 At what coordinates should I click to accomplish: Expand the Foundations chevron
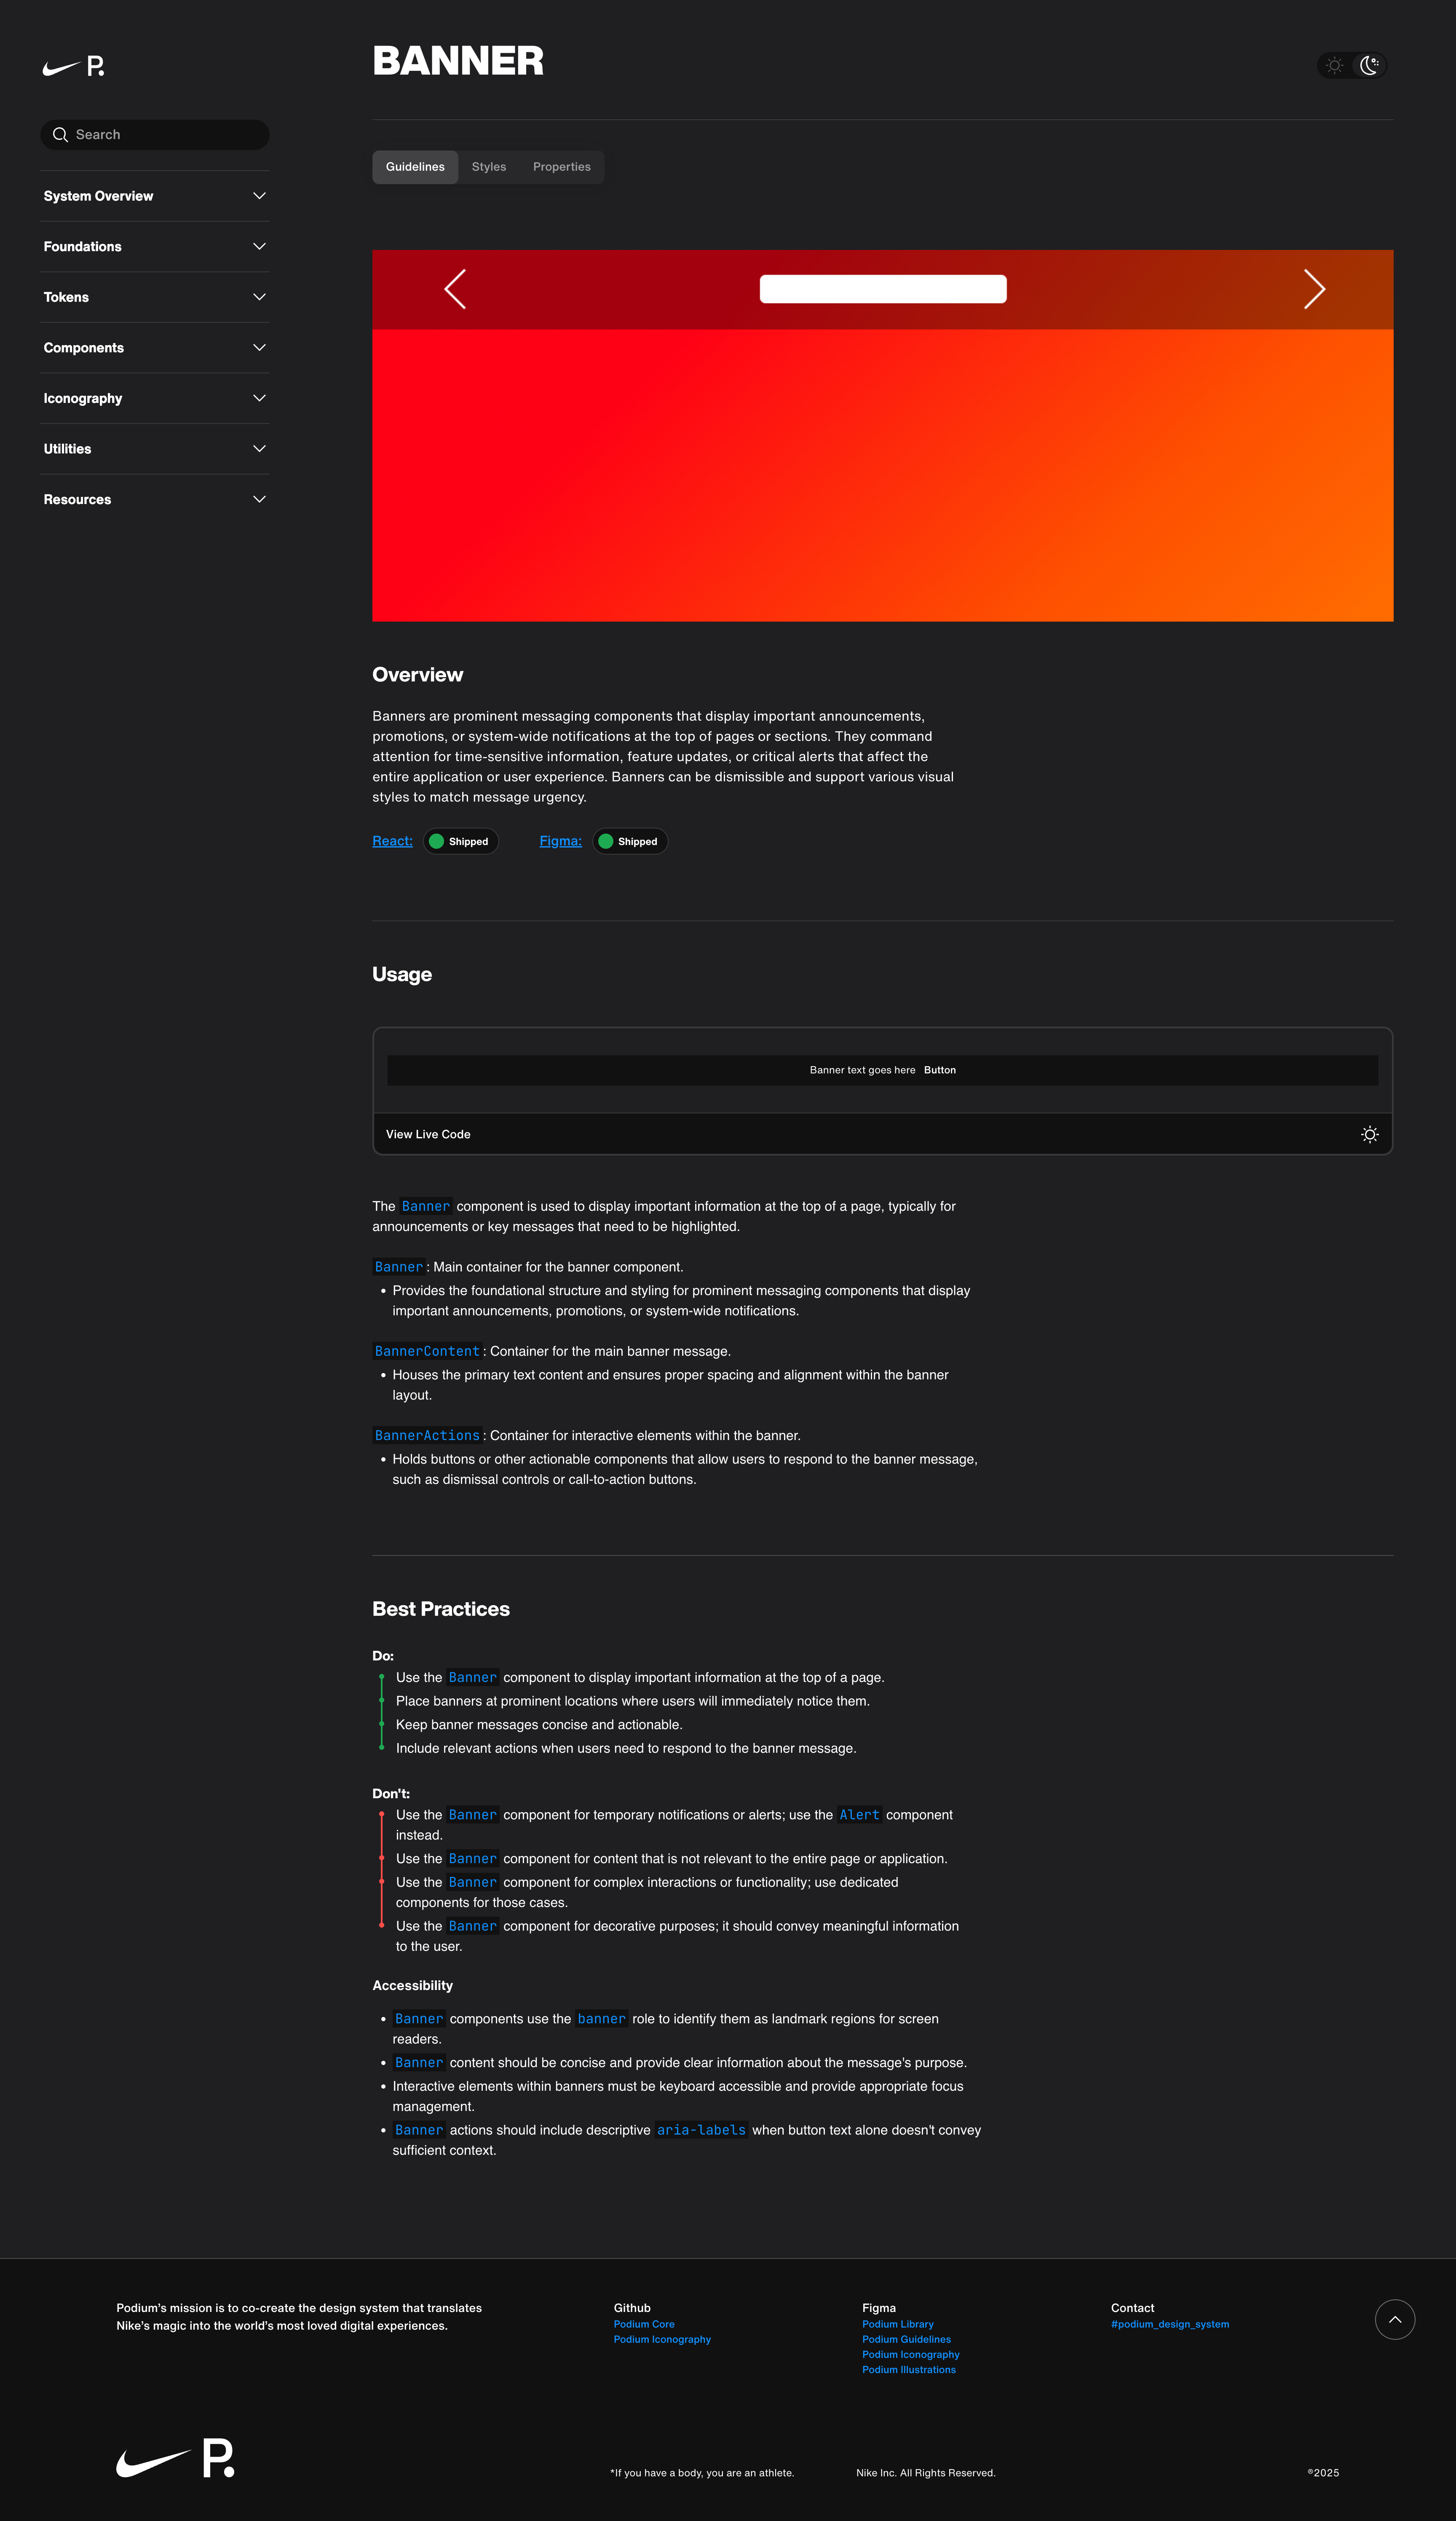coord(259,247)
